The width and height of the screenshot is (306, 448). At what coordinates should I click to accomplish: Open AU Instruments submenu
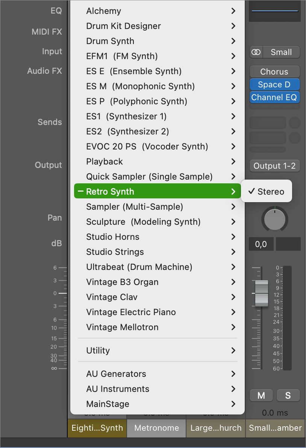pyautogui.click(x=158, y=389)
